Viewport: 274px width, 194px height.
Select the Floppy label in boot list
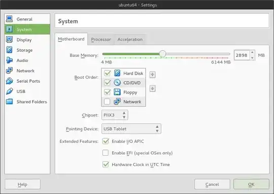click(x=130, y=92)
